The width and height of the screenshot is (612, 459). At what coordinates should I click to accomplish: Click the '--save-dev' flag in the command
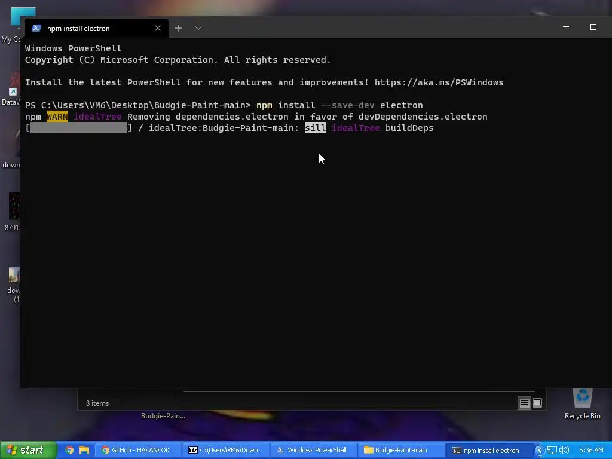pyautogui.click(x=347, y=105)
